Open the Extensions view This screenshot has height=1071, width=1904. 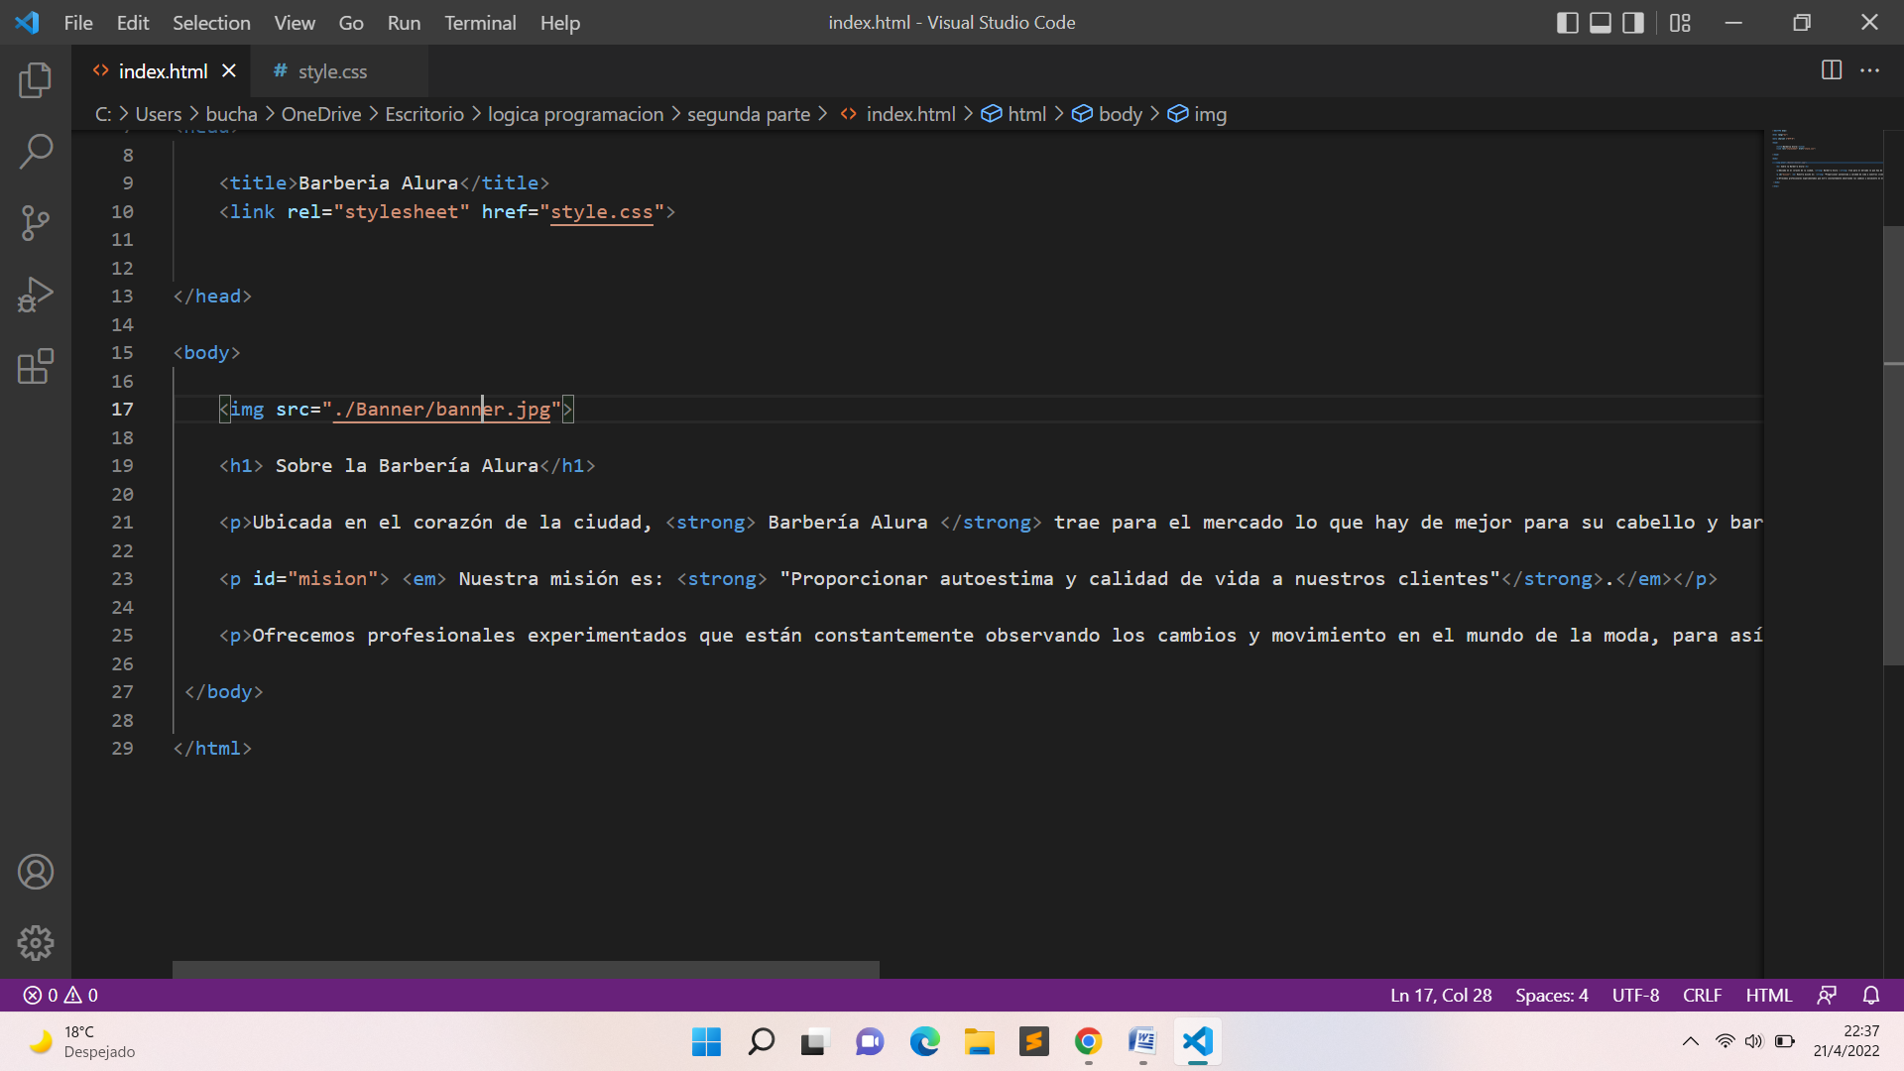tap(36, 366)
